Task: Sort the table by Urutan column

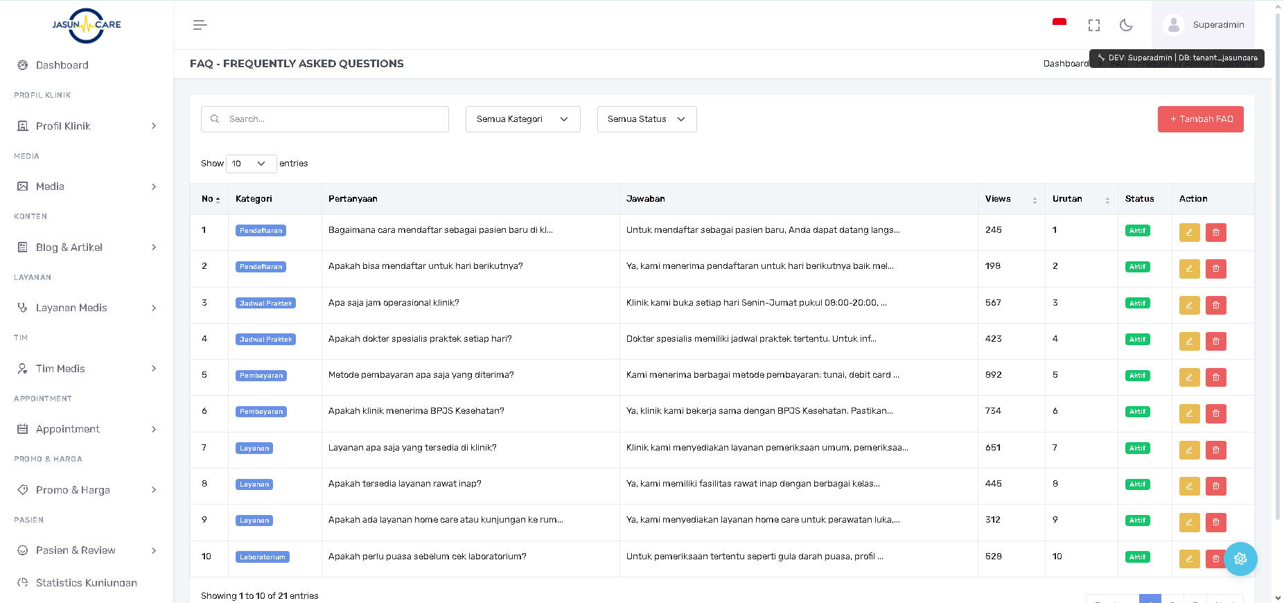Action: tap(1080, 199)
